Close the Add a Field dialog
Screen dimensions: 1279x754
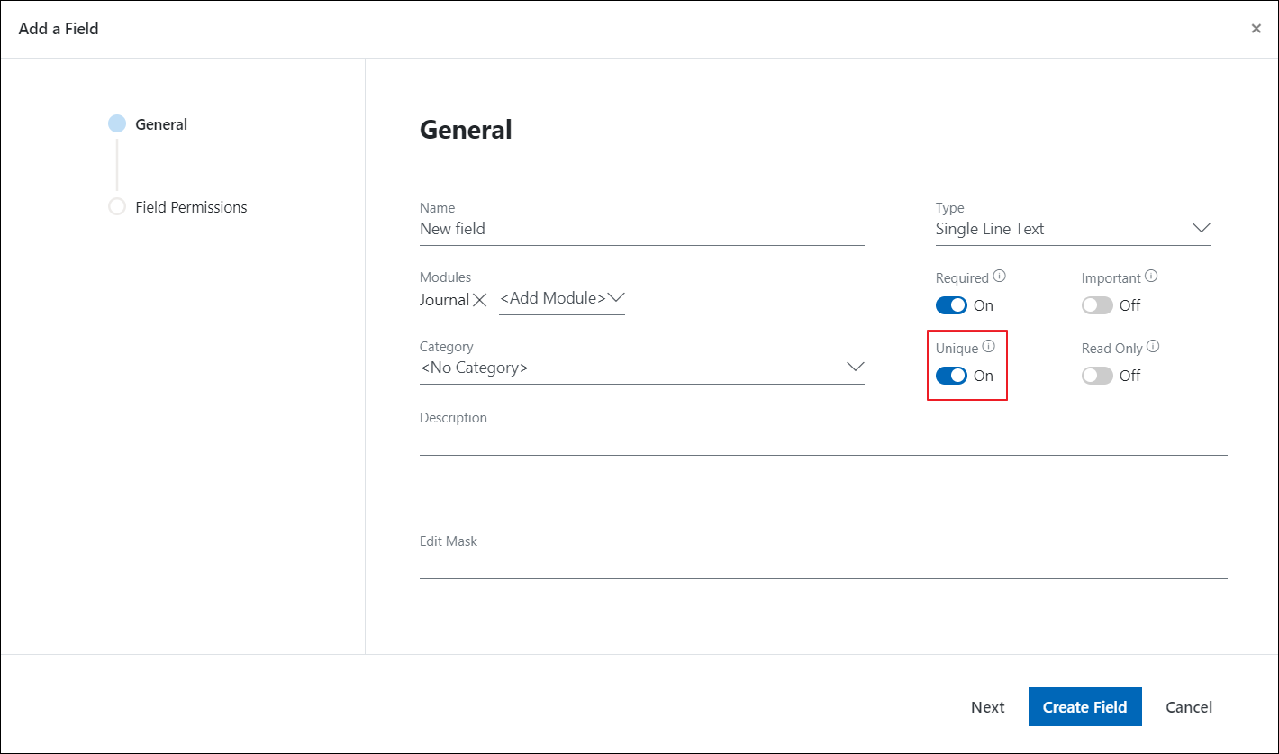[x=1256, y=29]
